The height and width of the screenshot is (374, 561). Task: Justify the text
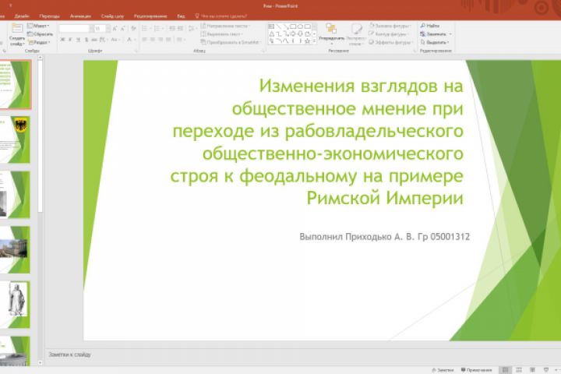[x=168, y=40]
